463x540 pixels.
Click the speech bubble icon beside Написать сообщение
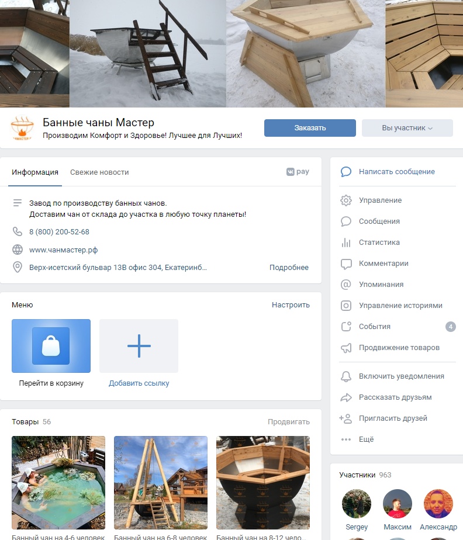point(346,171)
